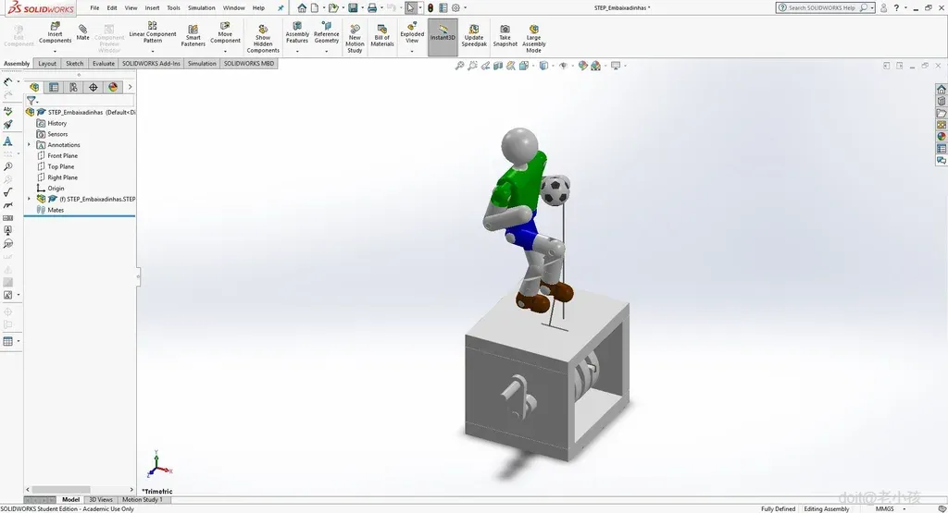Switch to SOLIDWORKS MBD tab

(249, 64)
